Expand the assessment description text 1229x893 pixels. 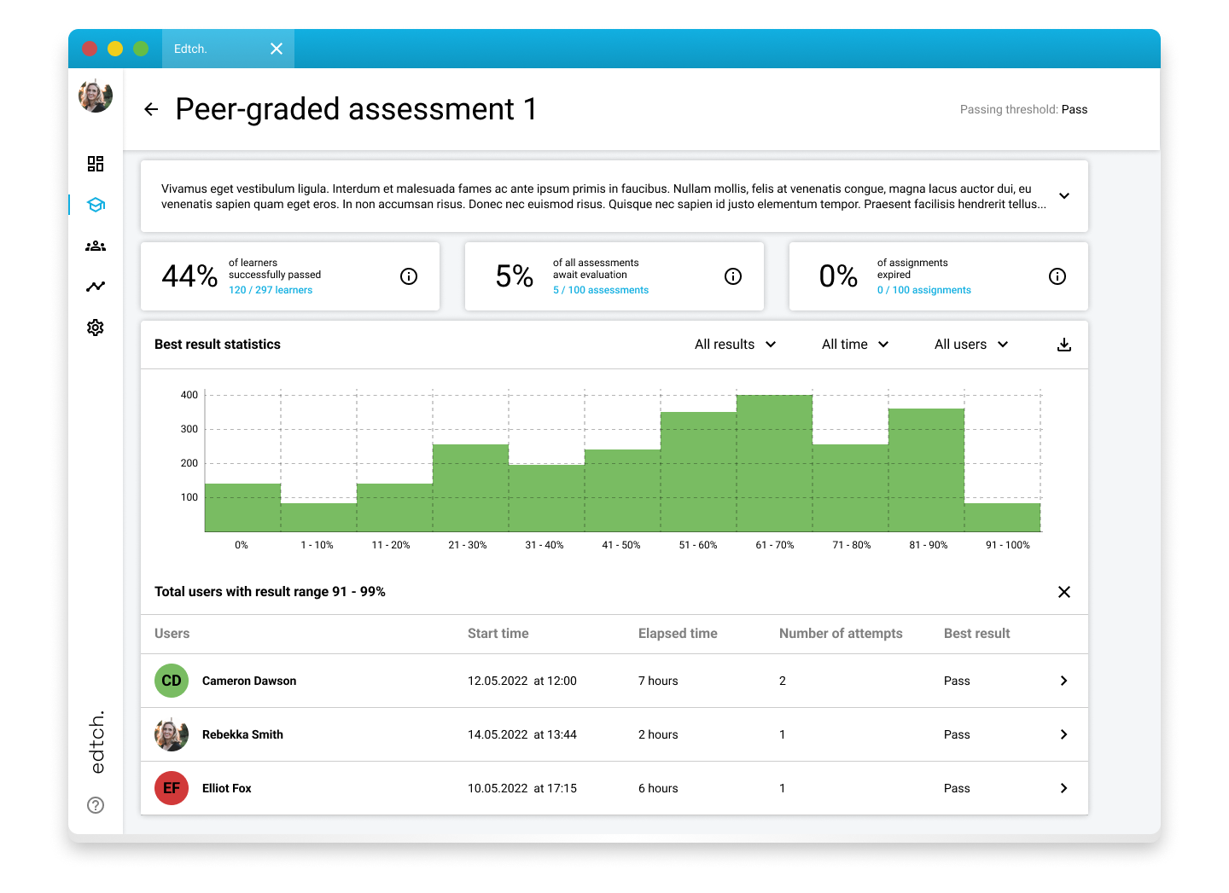(x=1064, y=195)
